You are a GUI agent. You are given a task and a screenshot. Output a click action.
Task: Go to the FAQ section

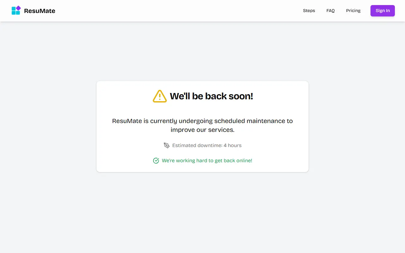(x=331, y=11)
